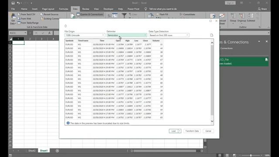Click the document icon beside Data Type Detection
This screenshot has width=279, height=157.
[x=211, y=35]
